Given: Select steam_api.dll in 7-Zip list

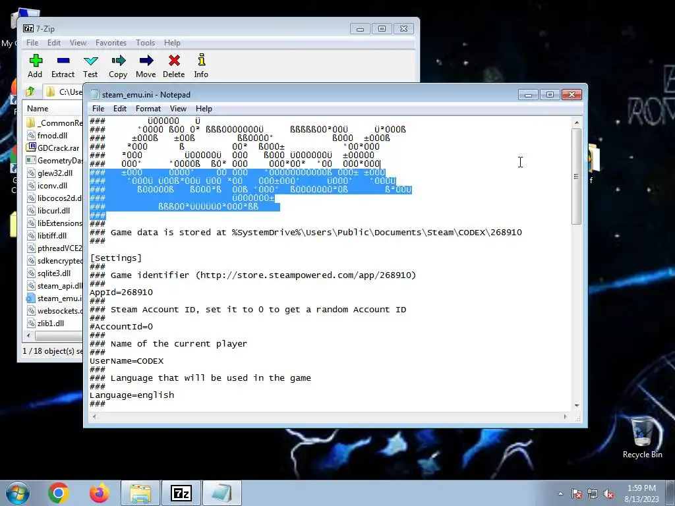Looking at the screenshot, I should pyautogui.click(x=54, y=286).
